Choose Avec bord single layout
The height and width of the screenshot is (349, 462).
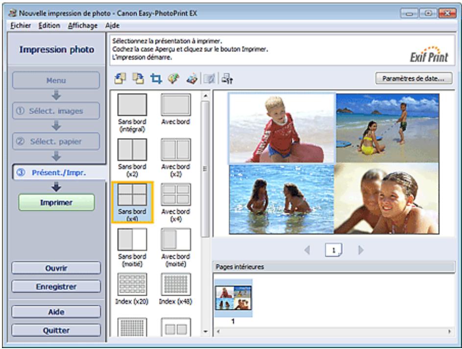(175, 109)
